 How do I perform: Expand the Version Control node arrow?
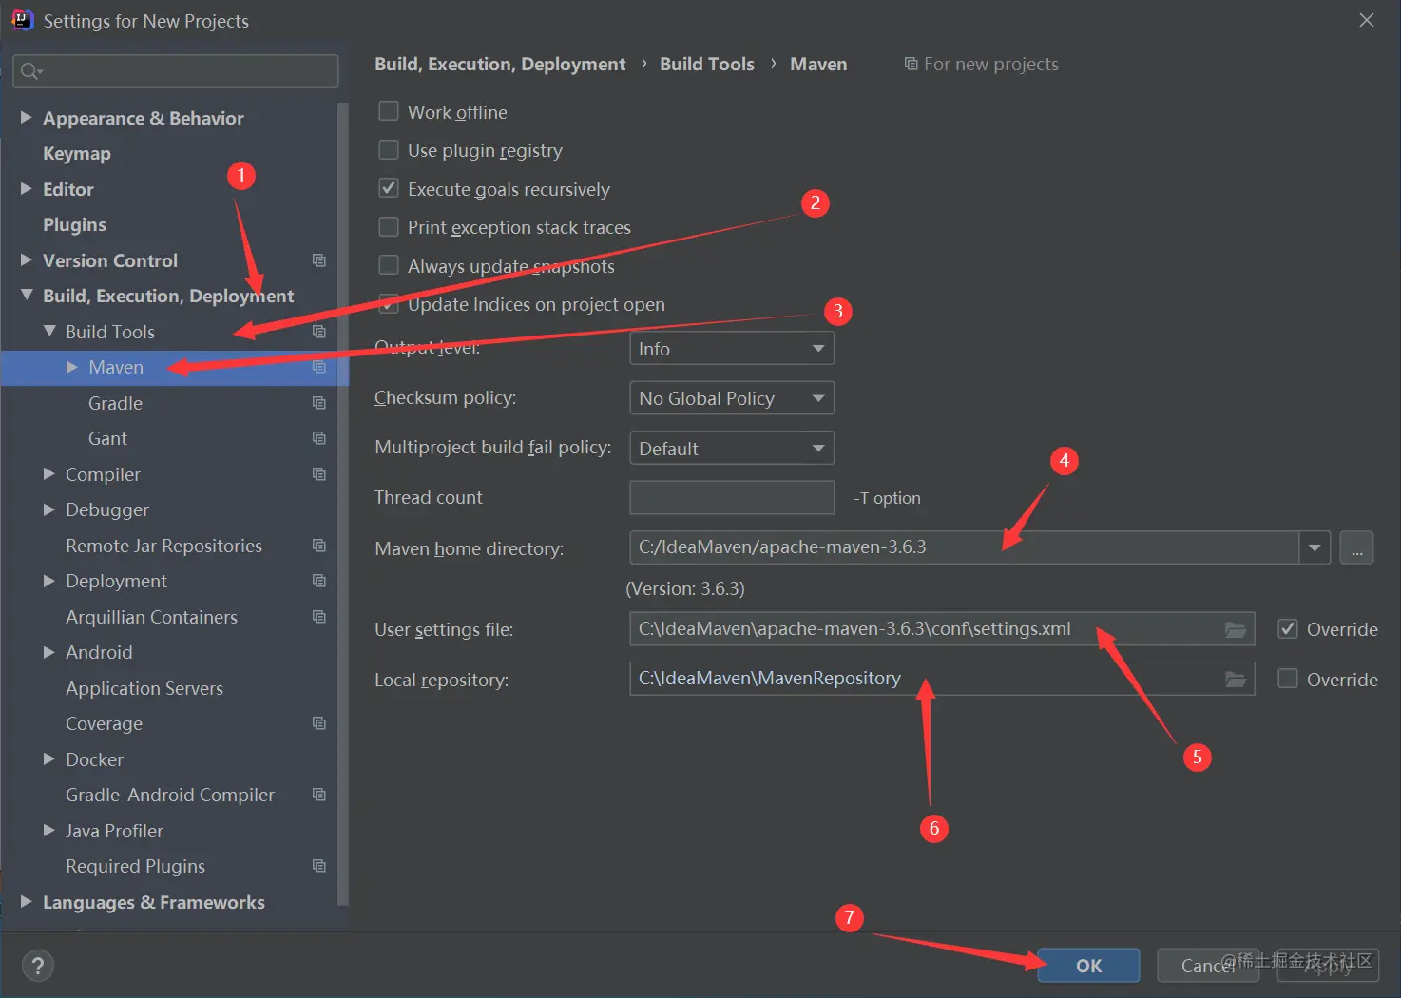tap(27, 259)
